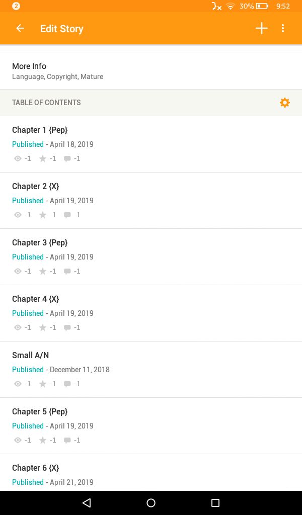This screenshot has height=515, width=302.
Task: Tap eye icon under Chapter 4 {X}
Action: point(18,327)
